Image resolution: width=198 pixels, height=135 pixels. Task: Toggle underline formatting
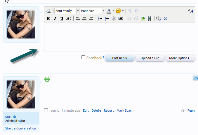[62, 19]
